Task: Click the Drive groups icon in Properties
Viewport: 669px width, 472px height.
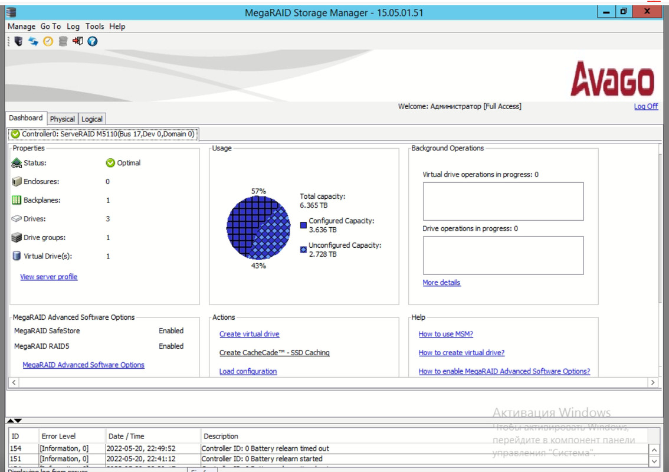Action: [17, 238]
